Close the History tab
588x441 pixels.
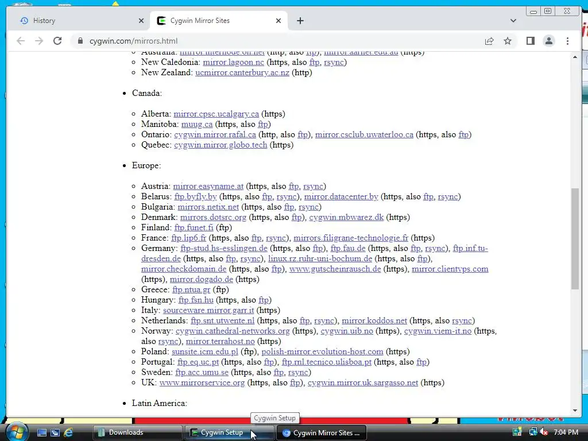click(141, 21)
